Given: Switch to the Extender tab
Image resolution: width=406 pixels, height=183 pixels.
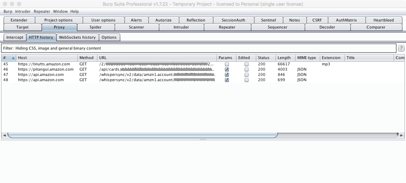Looking at the screenshot, I should pyautogui.click(x=19, y=20).
